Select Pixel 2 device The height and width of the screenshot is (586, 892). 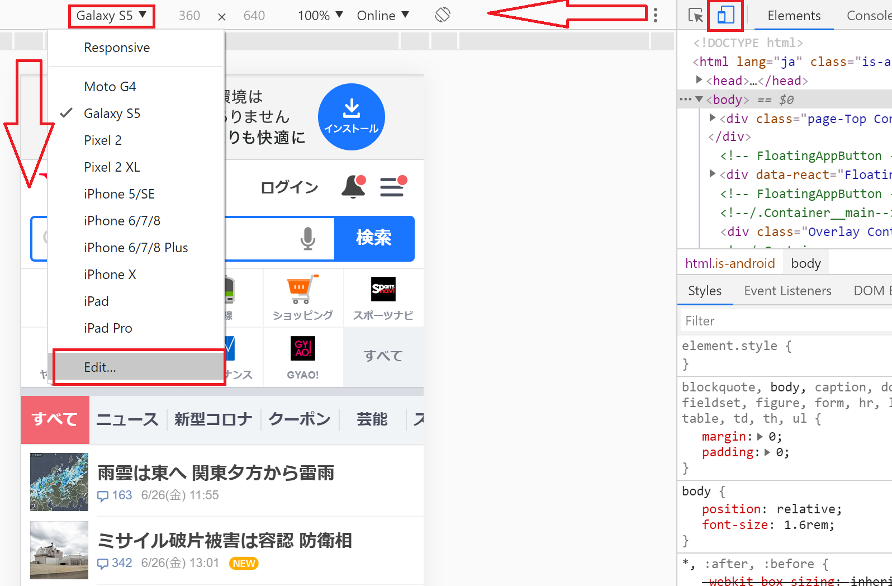136,140
